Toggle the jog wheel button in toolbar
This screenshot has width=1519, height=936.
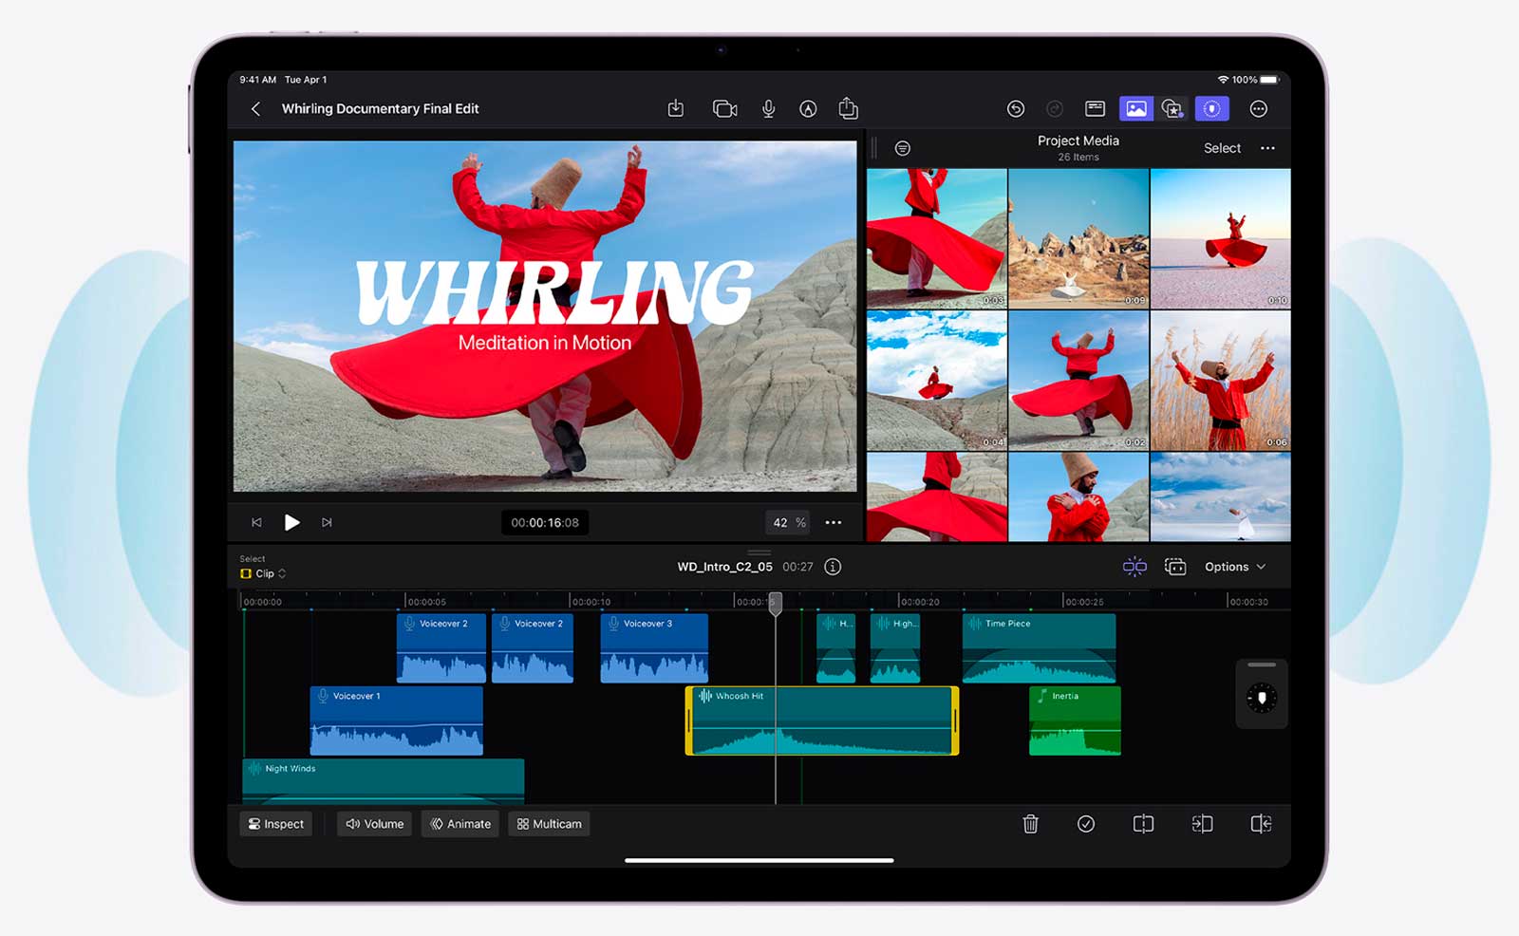1211,109
